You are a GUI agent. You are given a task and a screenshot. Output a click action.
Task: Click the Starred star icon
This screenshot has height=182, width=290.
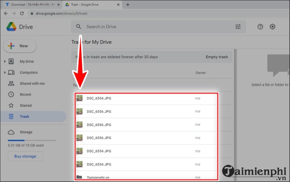coord(11,106)
